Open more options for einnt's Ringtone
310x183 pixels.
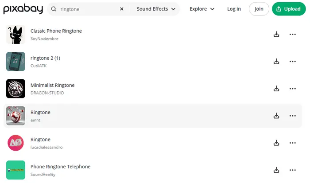(x=292, y=116)
